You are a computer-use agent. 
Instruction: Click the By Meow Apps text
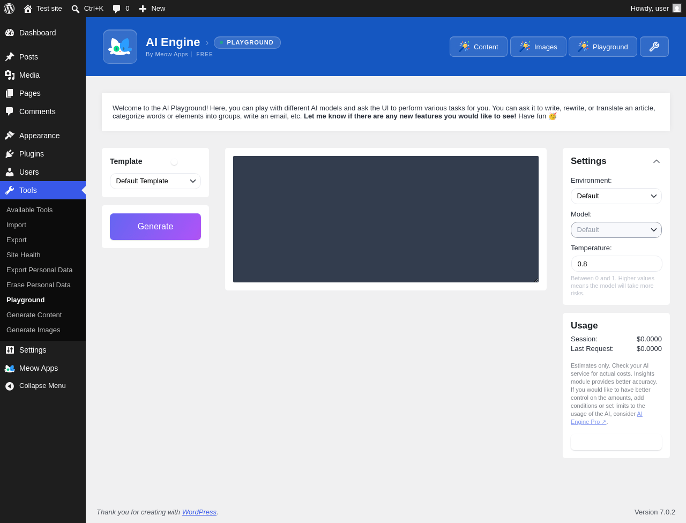pos(167,54)
